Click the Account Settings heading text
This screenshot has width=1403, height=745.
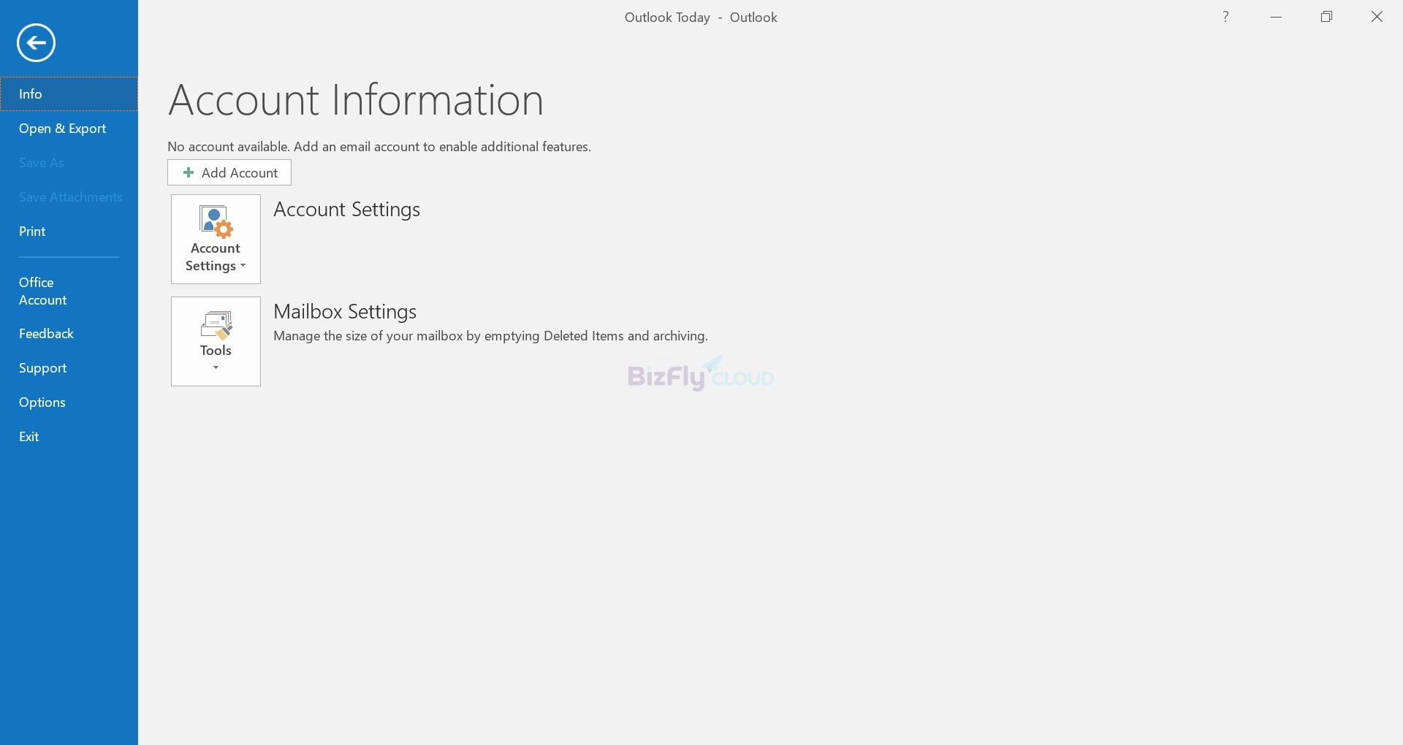(x=347, y=210)
